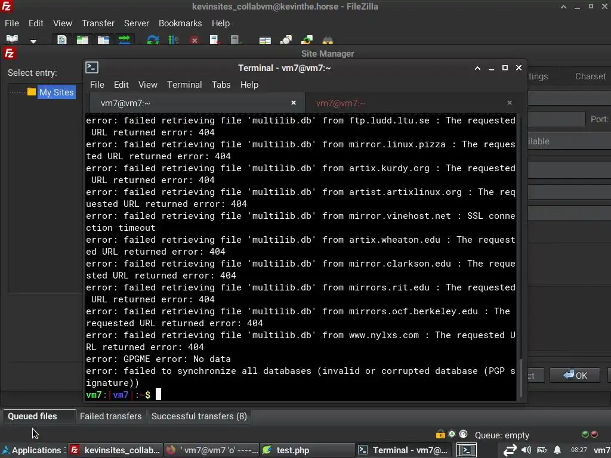Click the terminal command prompt line
611x458 pixels.
click(301, 395)
